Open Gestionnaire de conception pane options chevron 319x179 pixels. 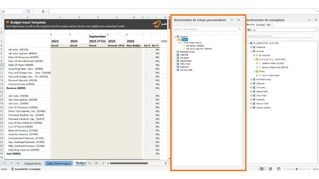pos(309,20)
